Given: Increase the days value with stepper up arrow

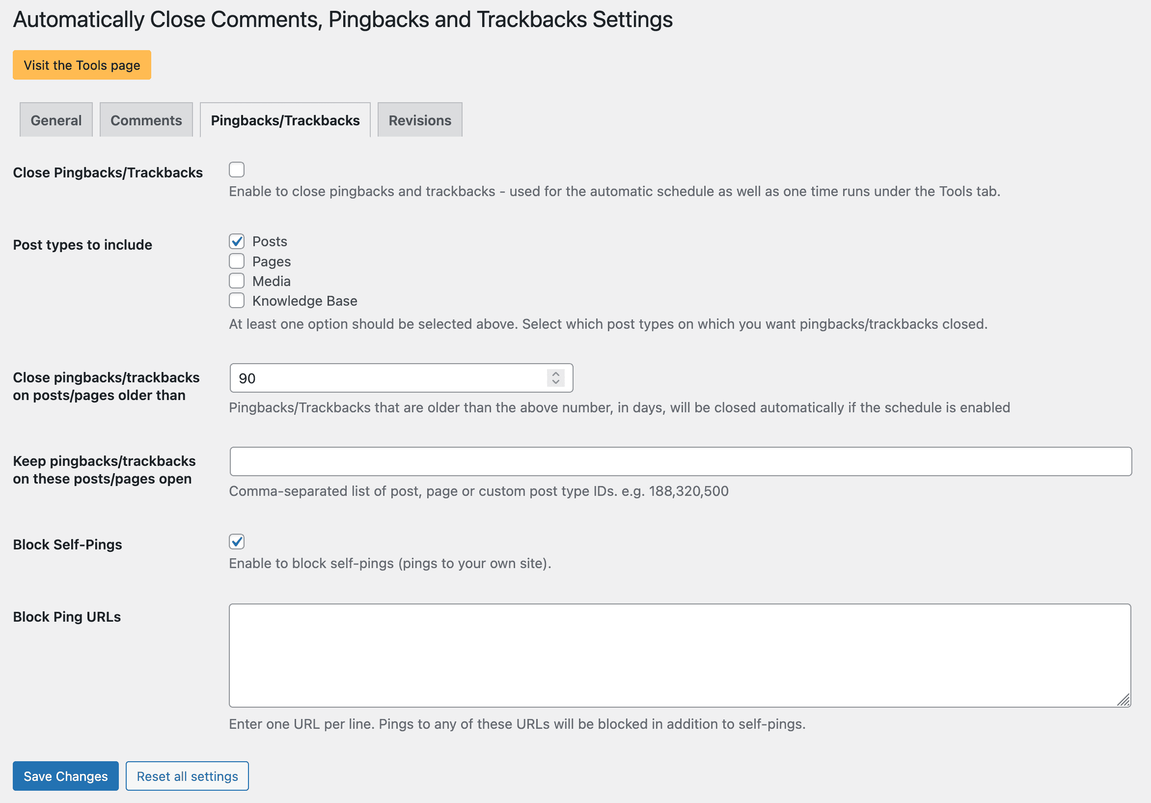Looking at the screenshot, I should tap(555, 373).
